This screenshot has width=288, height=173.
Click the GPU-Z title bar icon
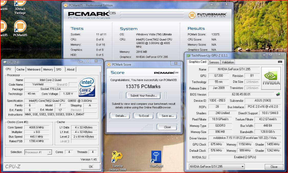[189, 56]
